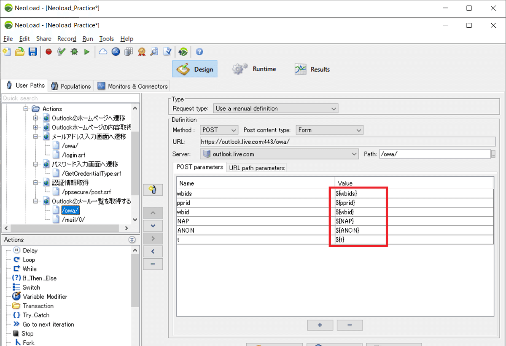The width and height of the screenshot is (506, 346).
Task: Switch to the Monitors & Connectors tab
Action: pos(132,86)
